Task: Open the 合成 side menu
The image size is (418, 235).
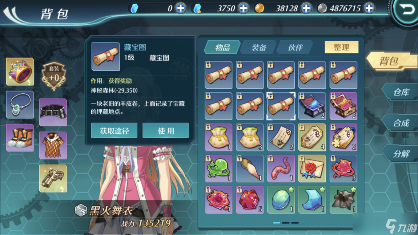Action: [401, 123]
